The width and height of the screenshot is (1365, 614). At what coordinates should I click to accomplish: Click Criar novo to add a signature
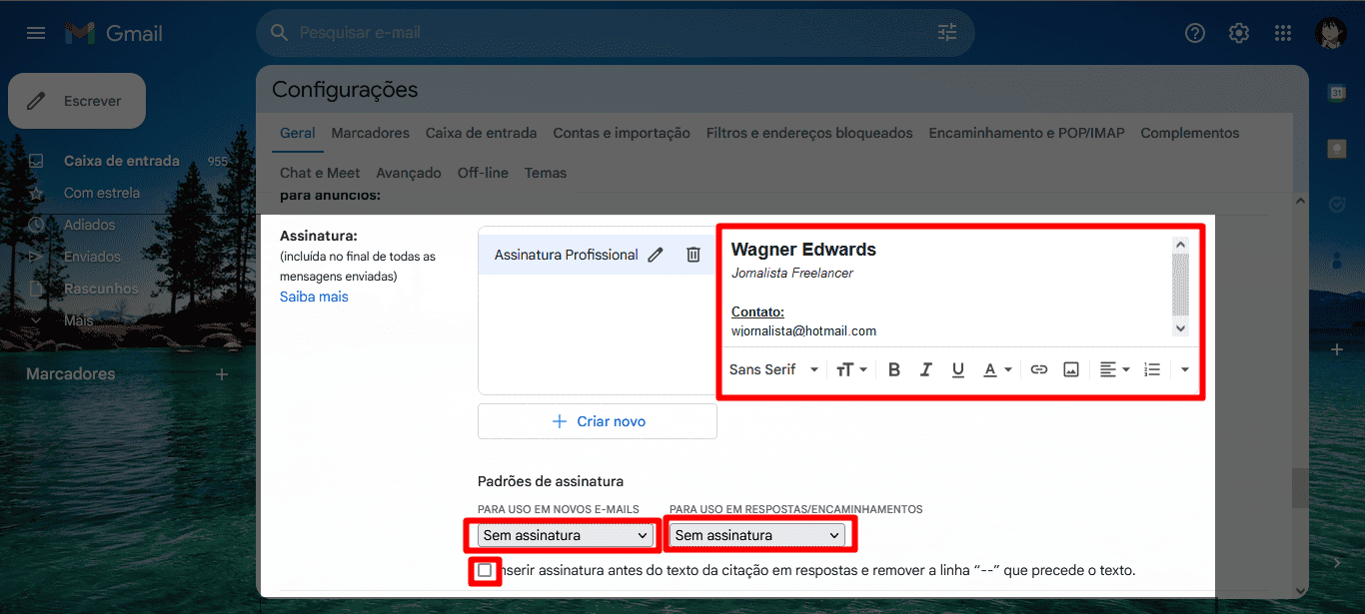coord(597,420)
